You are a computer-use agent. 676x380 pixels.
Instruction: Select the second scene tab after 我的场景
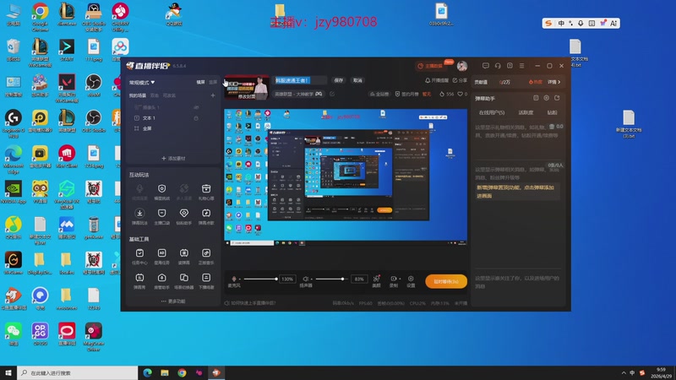(x=155, y=95)
